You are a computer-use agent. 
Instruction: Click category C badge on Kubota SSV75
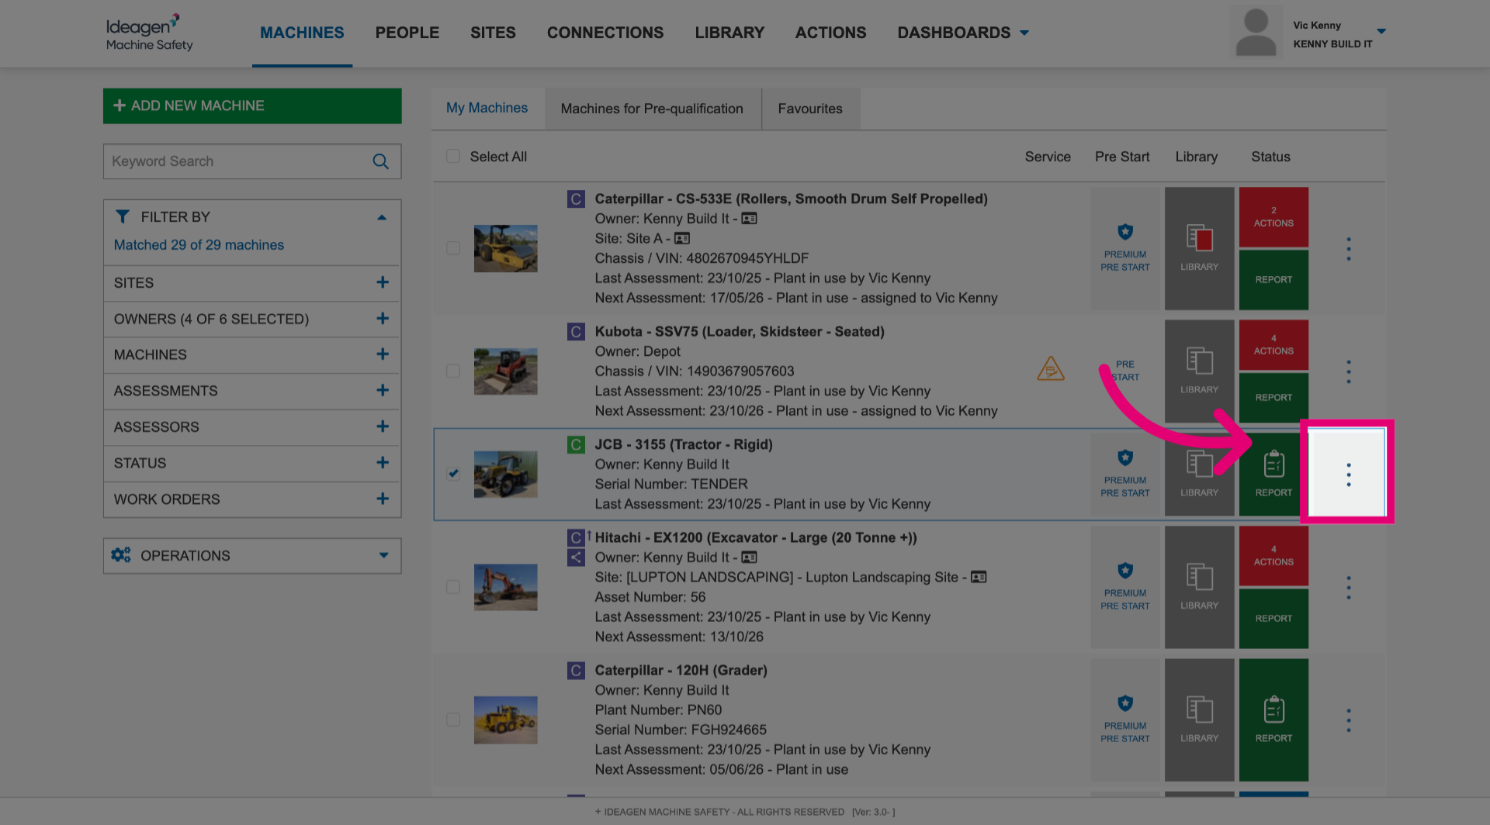pos(576,332)
